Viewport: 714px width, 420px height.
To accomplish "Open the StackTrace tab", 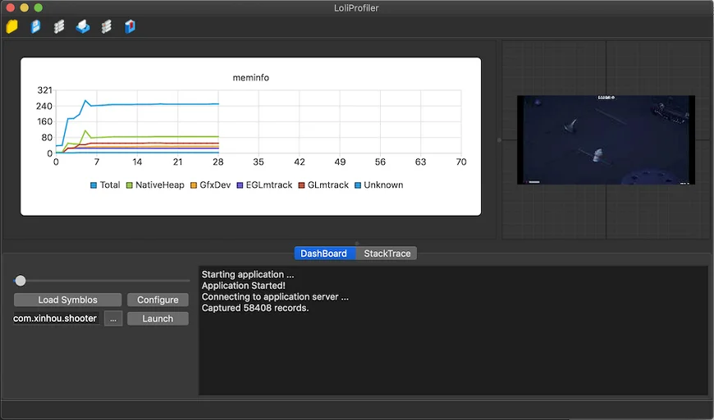I will [387, 253].
